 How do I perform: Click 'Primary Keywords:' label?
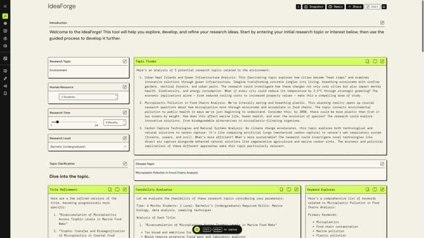point(322,215)
